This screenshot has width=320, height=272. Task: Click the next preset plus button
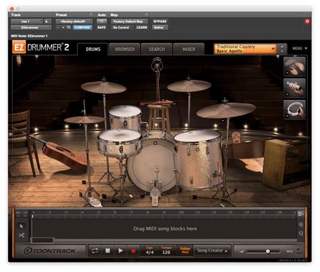pos(63,28)
